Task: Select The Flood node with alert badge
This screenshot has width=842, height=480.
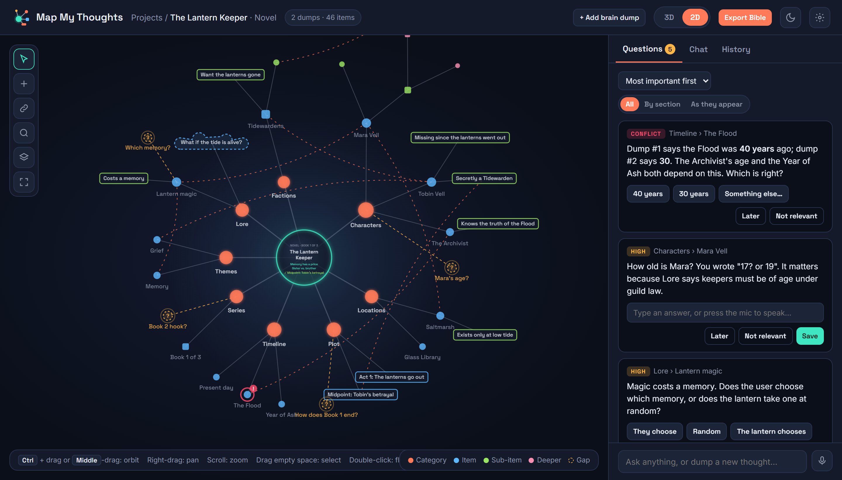Action: click(247, 394)
